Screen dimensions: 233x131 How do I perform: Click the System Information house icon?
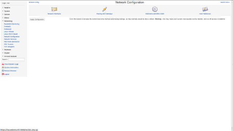pyautogui.click(x=3, y=67)
